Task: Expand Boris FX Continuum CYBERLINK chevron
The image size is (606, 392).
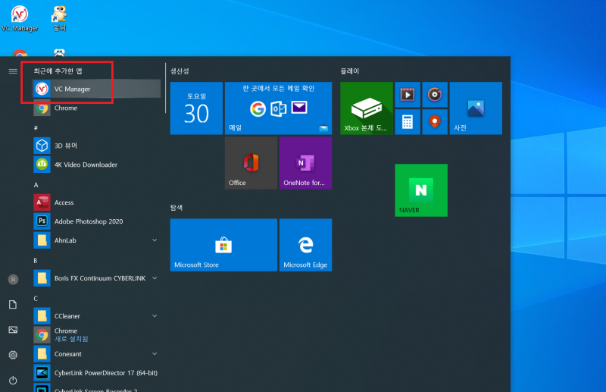Action: [x=155, y=278]
